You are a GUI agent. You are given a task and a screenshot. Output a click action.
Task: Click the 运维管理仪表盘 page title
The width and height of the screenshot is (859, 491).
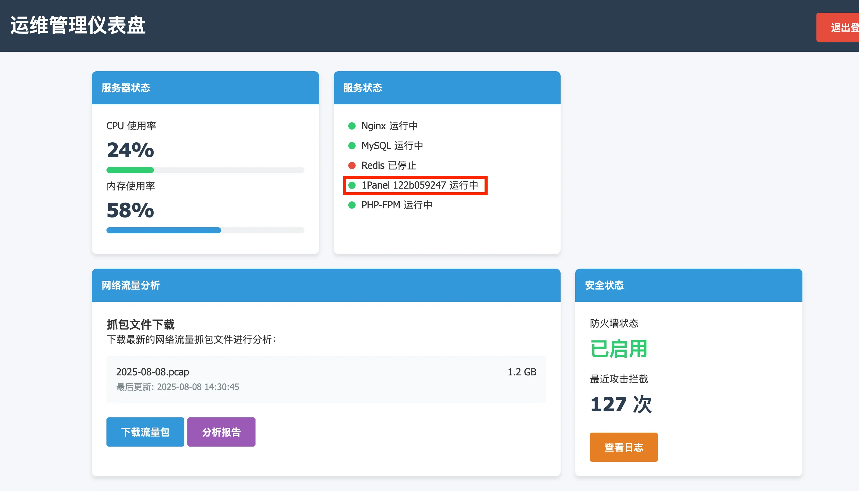[x=78, y=25]
